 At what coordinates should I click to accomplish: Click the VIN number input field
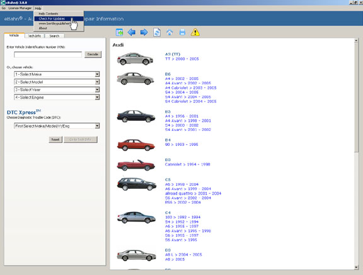click(48, 55)
